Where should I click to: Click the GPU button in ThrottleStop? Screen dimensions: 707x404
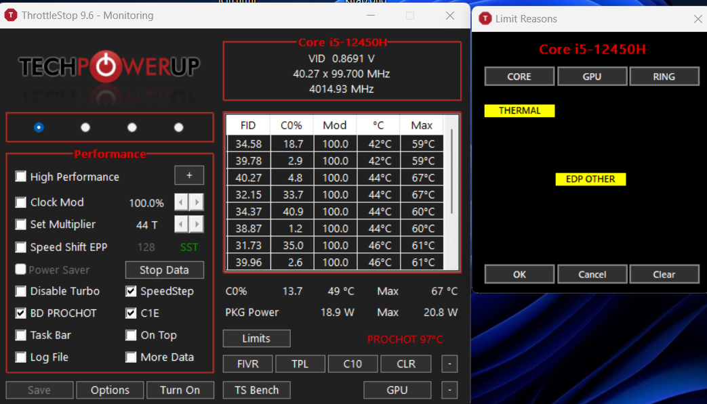pos(397,390)
